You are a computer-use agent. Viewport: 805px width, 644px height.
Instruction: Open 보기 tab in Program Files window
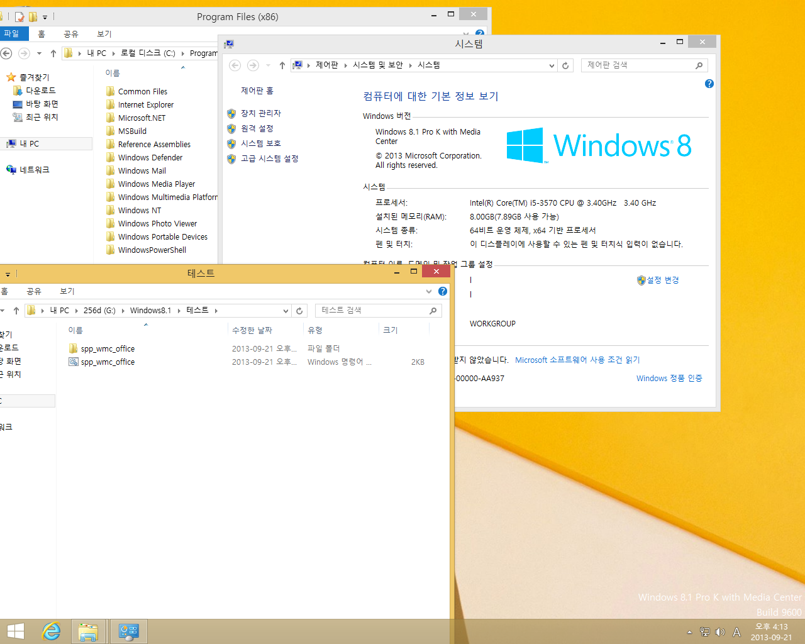[x=104, y=34]
